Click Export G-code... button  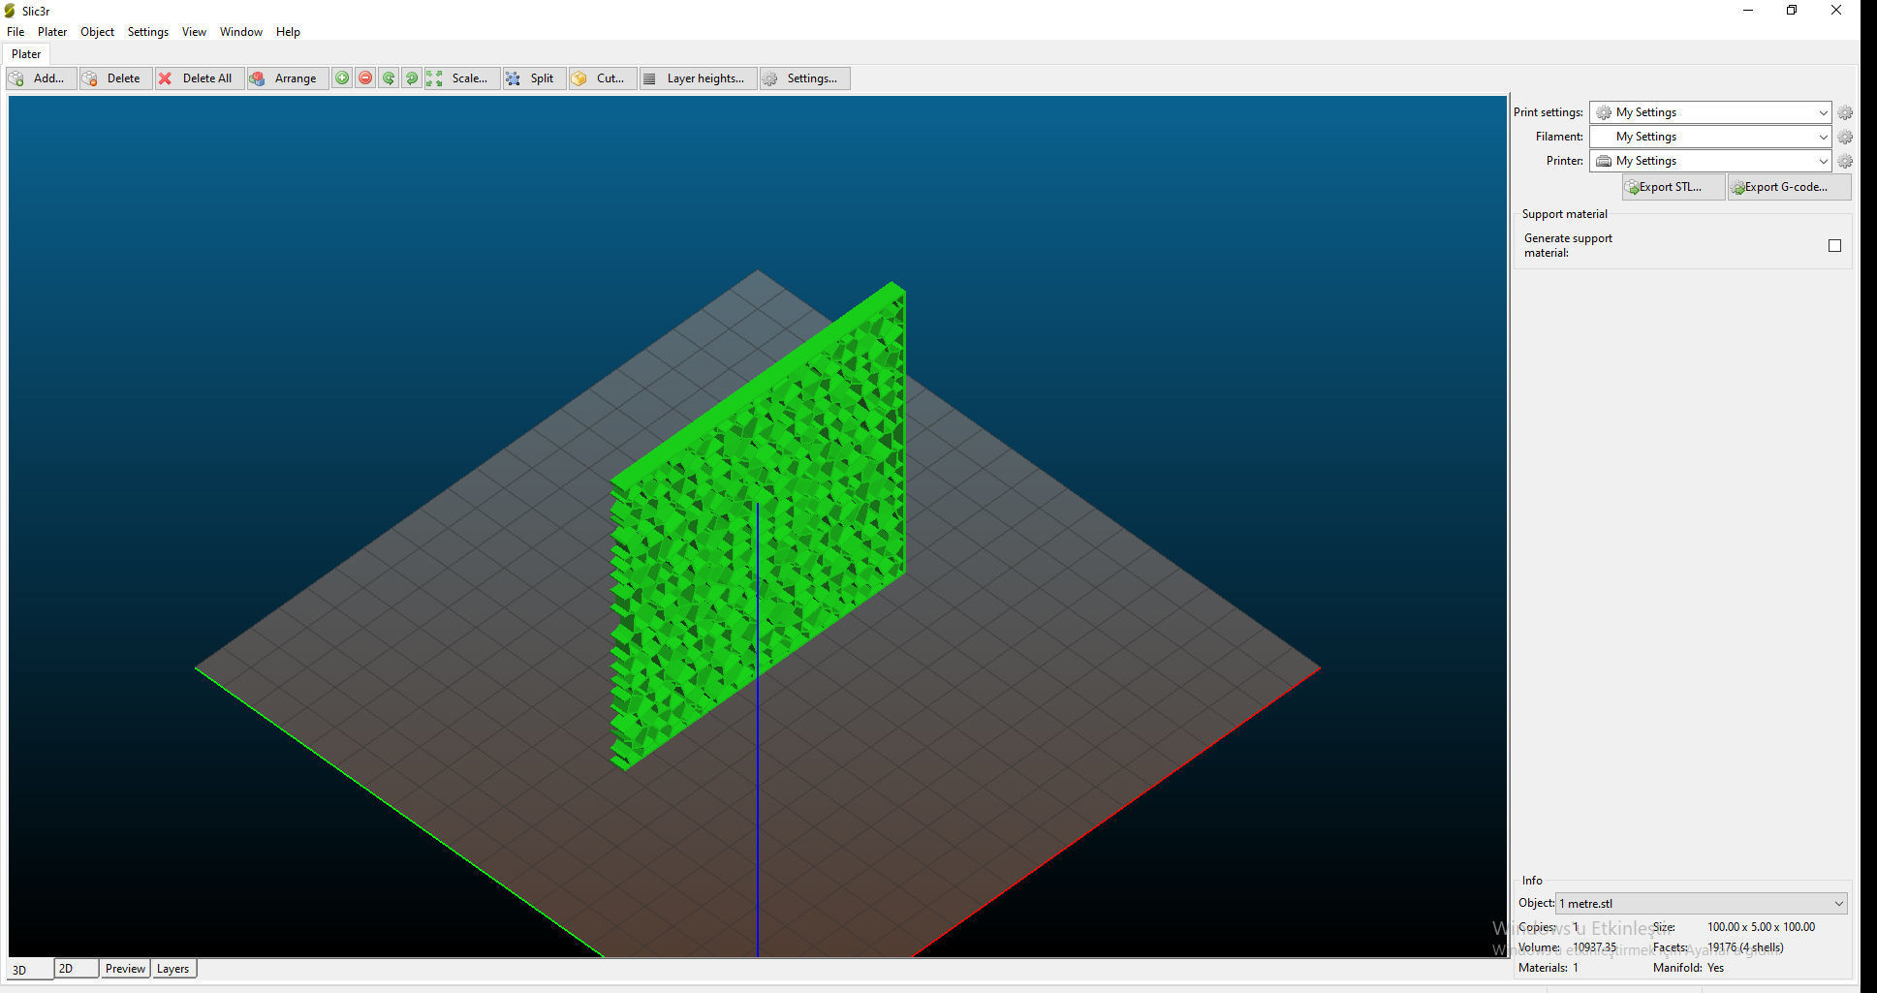(x=1789, y=187)
